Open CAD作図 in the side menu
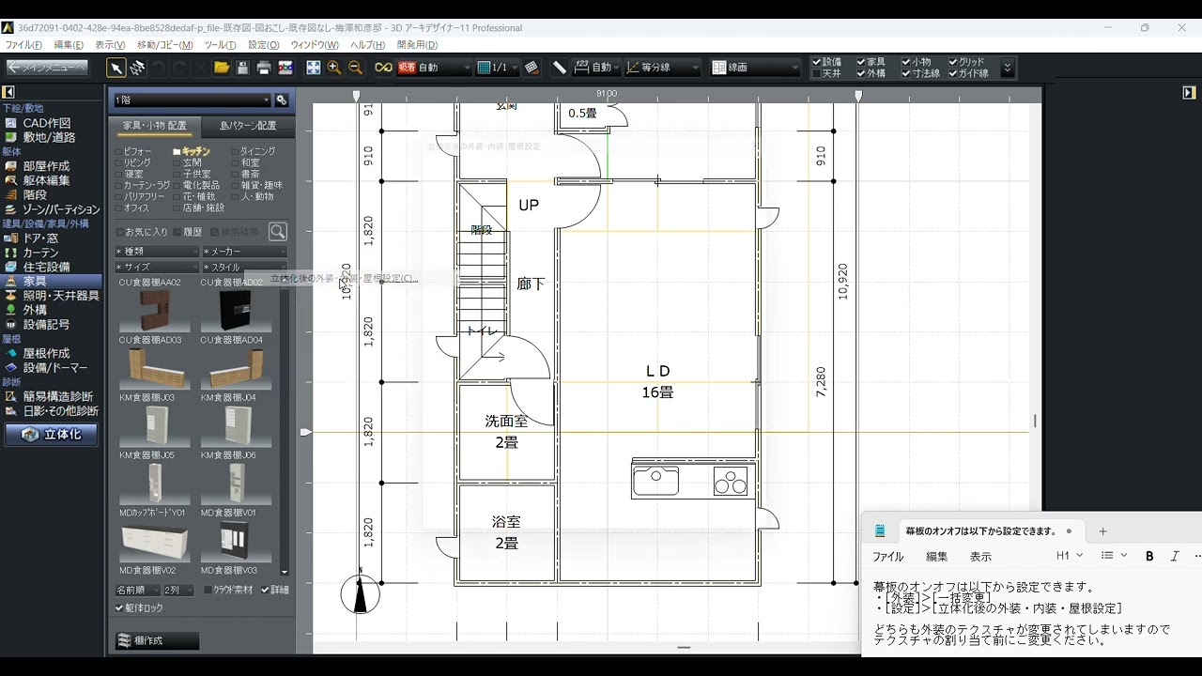 click(47, 123)
